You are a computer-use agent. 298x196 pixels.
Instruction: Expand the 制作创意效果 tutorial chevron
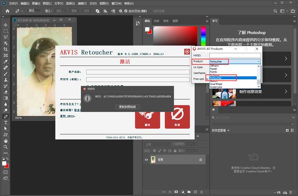(286, 91)
